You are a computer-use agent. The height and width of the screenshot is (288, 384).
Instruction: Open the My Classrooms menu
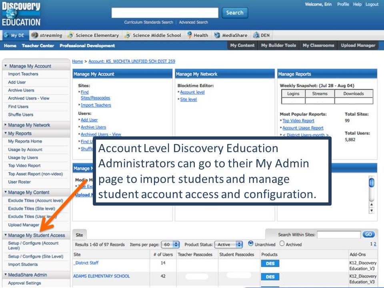318,45
